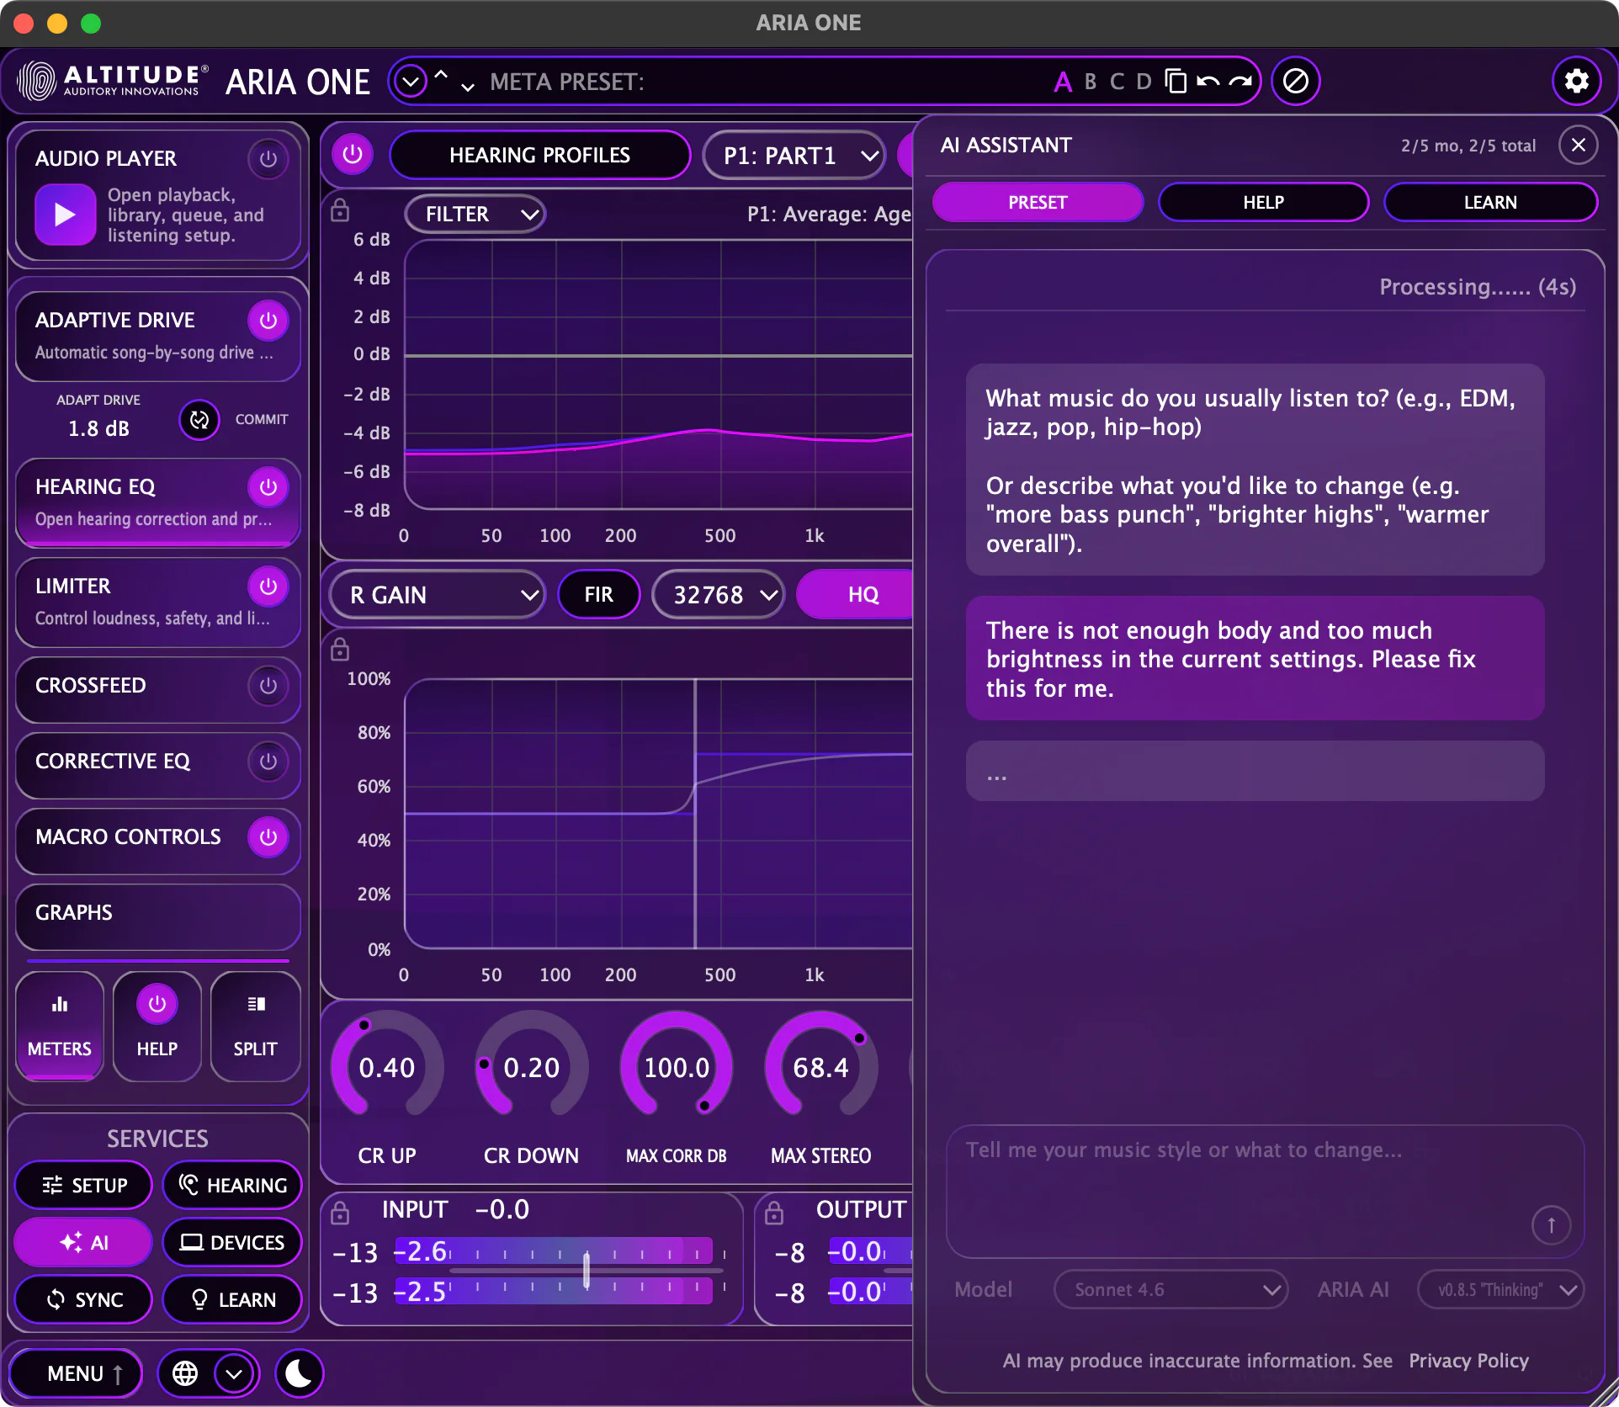Click the adapt drive refresh icon
This screenshot has height=1407, width=1619.
point(199,419)
